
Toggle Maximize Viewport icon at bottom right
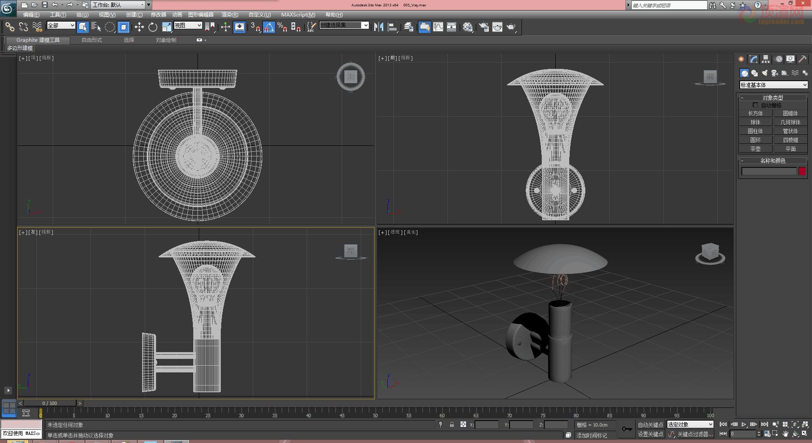(804, 434)
